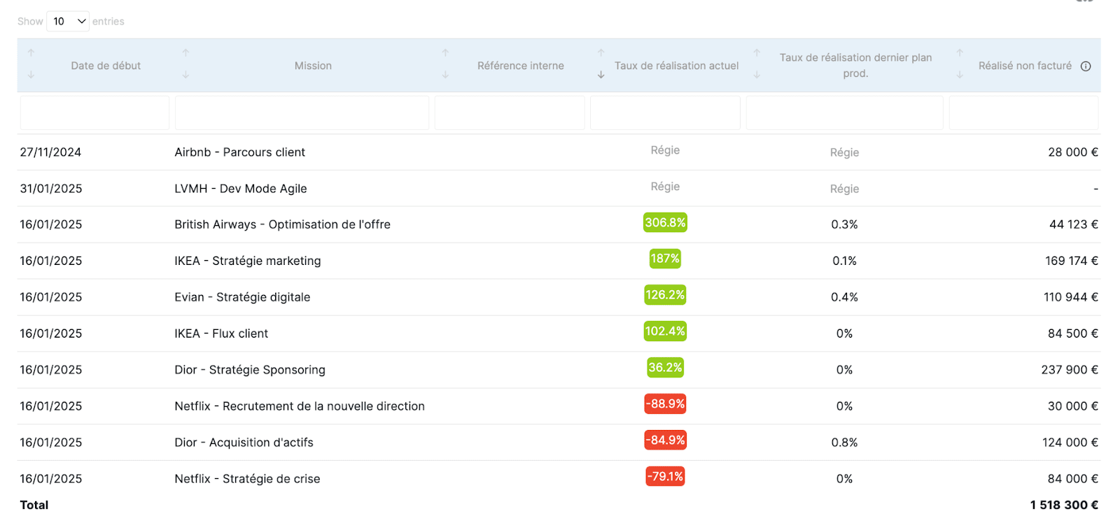Viewport: 1120px width, 525px height.
Task: Sort descending by Mission arrow
Action: point(185,75)
